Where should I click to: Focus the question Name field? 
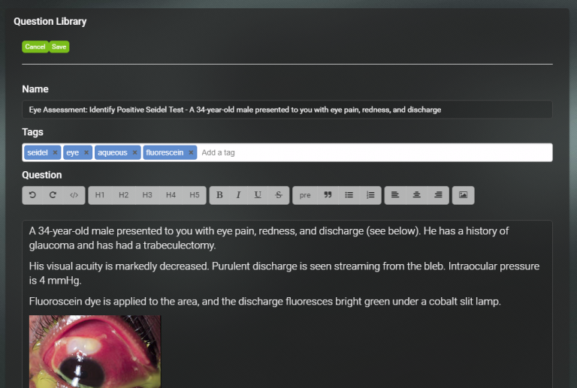point(287,110)
